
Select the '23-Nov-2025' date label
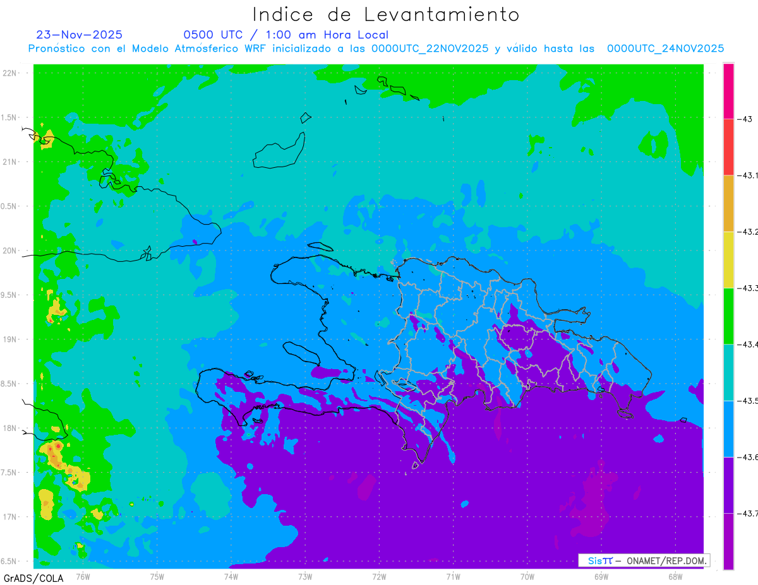click(80, 35)
